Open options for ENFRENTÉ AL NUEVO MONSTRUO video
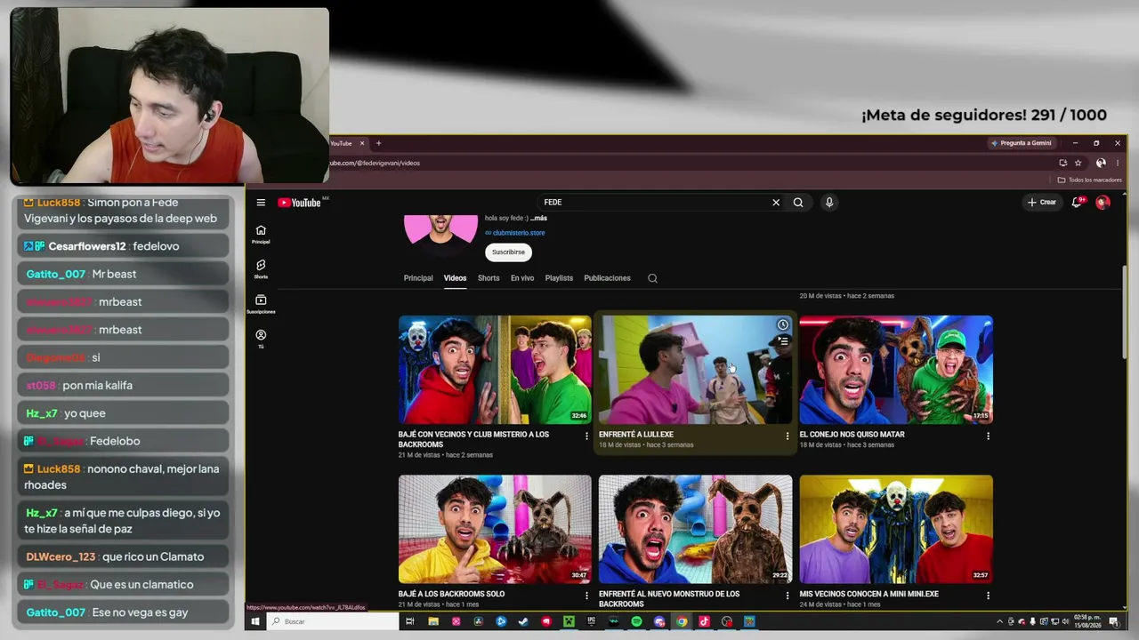This screenshot has width=1139, height=640. pos(787,596)
